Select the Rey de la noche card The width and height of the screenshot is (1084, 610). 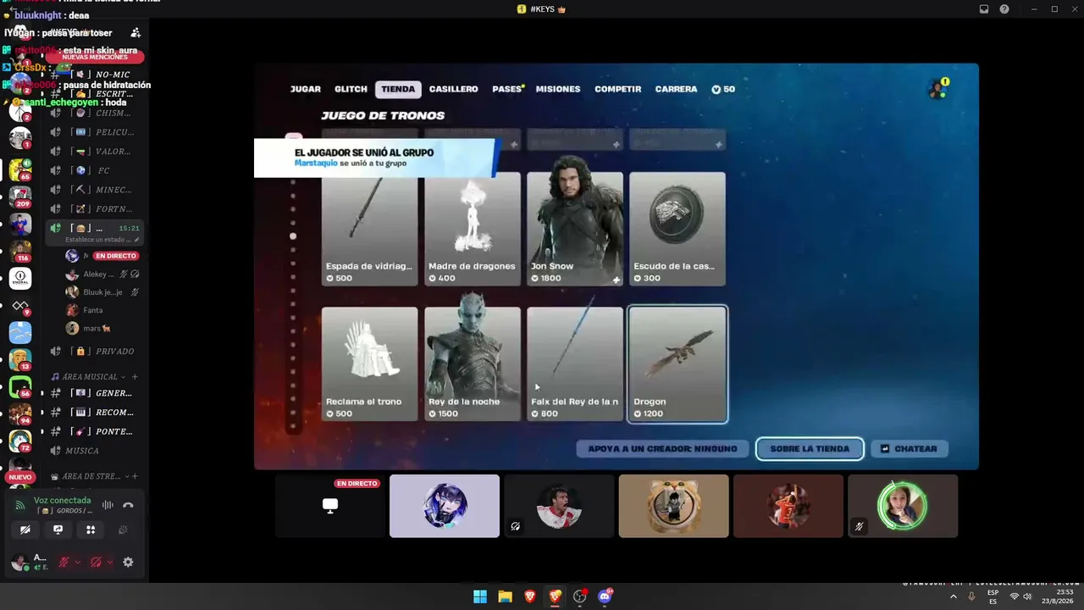[473, 364]
